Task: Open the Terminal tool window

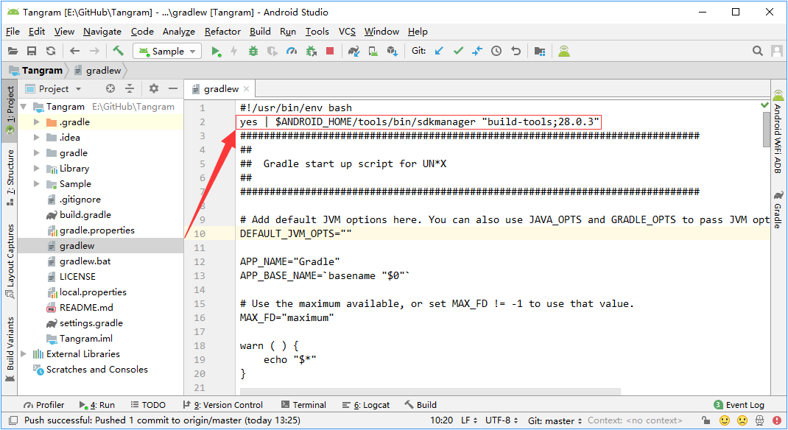Action: [x=303, y=405]
